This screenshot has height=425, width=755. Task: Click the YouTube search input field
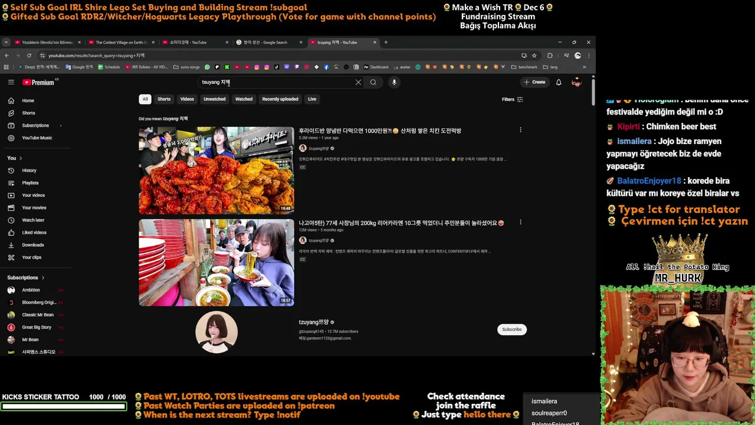pyautogui.click(x=277, y=82)
